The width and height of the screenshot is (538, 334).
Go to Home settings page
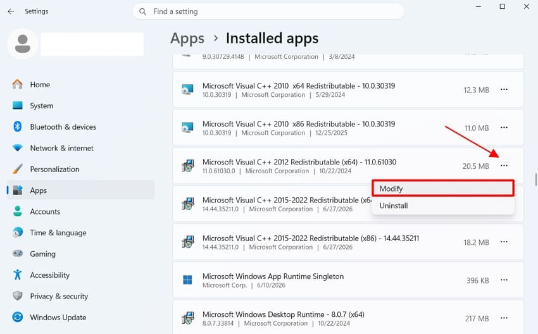point(40,84)
